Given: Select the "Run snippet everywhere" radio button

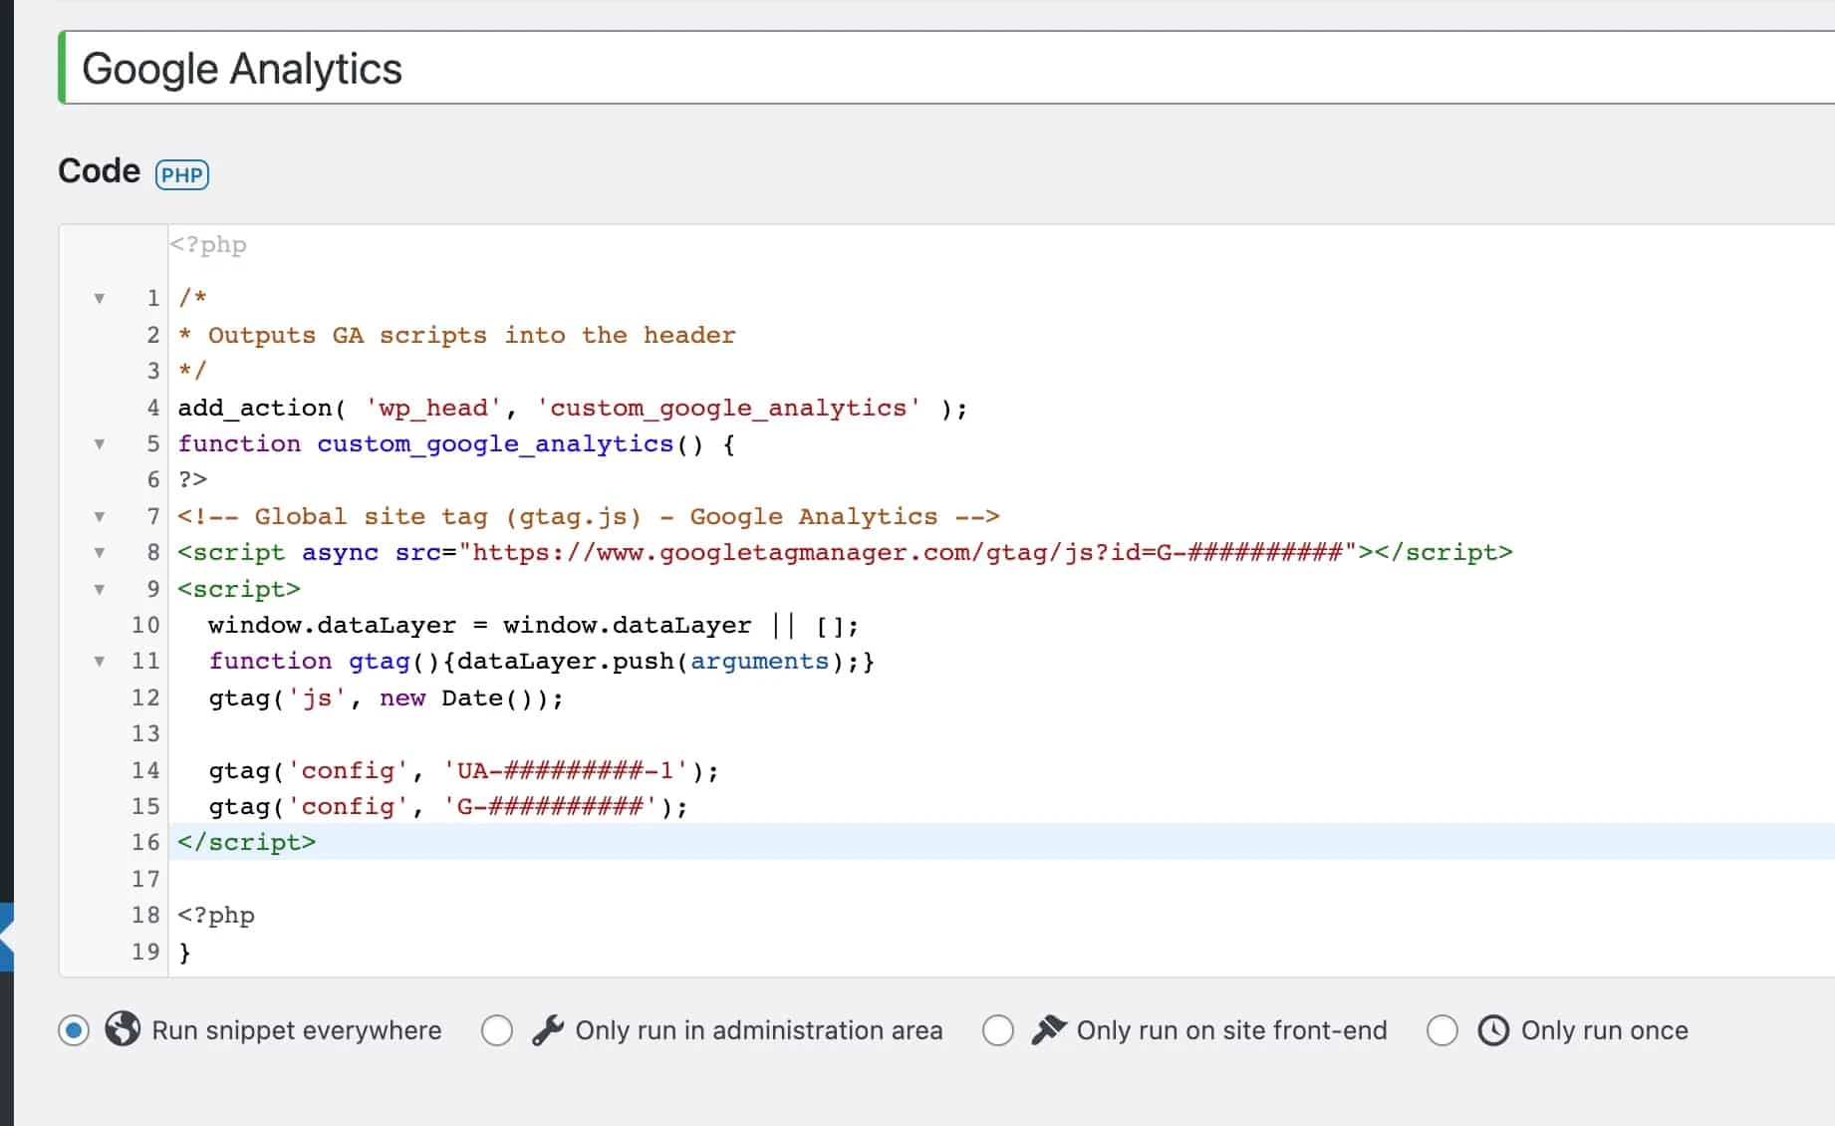Looking at the screenshot, I should tap(72, 1030).
